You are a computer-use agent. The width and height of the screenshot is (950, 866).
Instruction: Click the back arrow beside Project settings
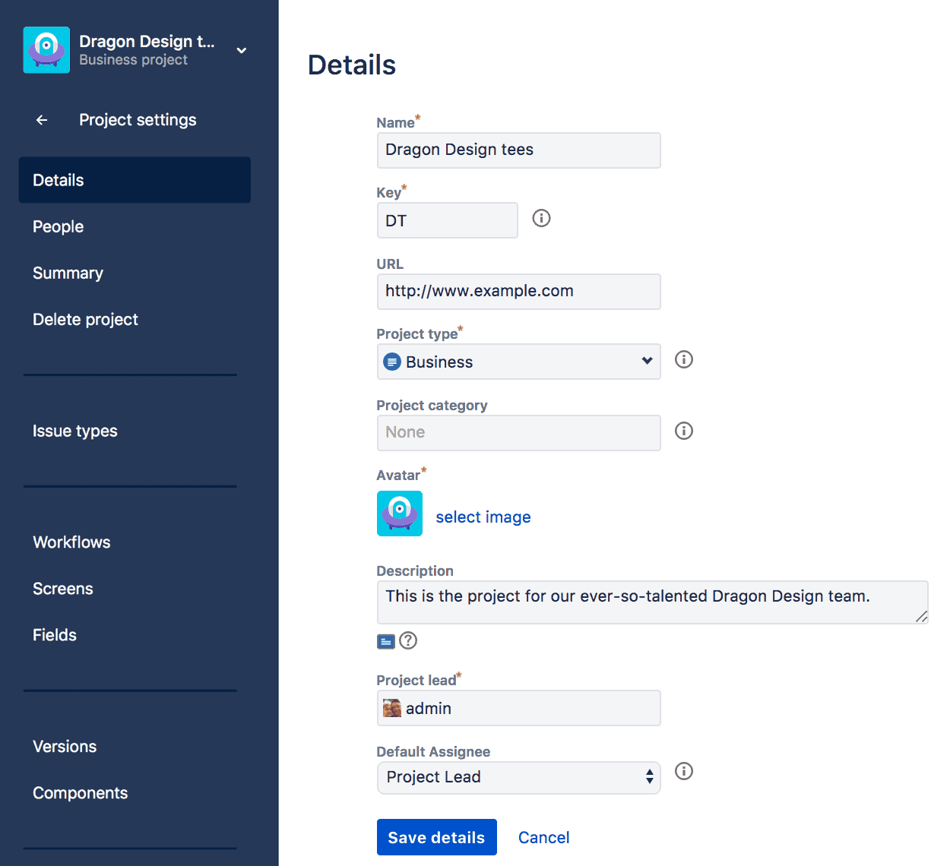(40, 119)
